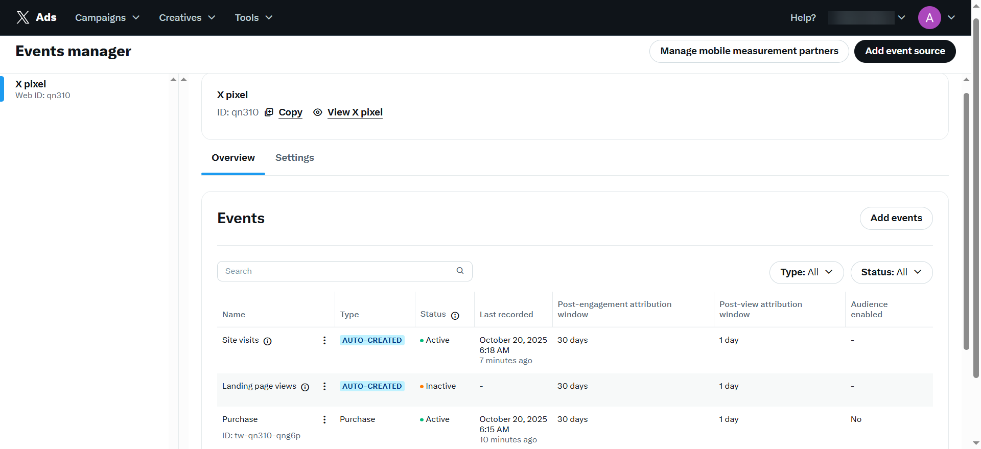This screenshot has height=449, width=981.
Task: Click the Last recorded column header
Action: tap(506, 315)
